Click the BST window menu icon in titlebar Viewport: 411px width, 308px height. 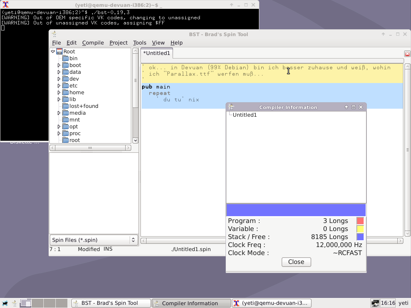pos(54,34)
